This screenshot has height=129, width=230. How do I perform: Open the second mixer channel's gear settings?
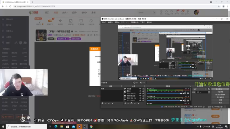click(x=188, y=101)
